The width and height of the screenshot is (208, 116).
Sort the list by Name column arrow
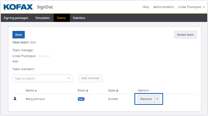36,91
